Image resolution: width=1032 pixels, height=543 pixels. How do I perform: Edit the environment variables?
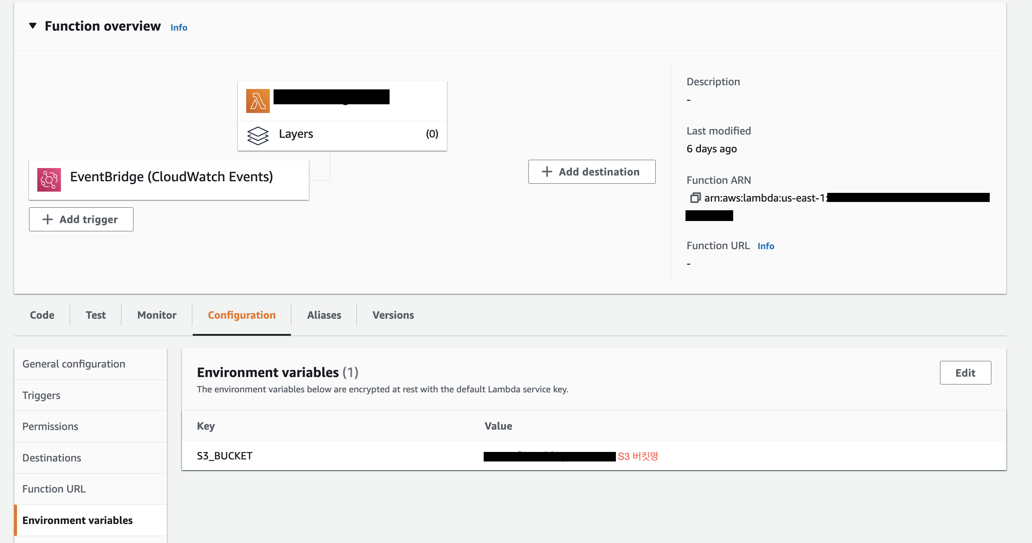(965, 373)
